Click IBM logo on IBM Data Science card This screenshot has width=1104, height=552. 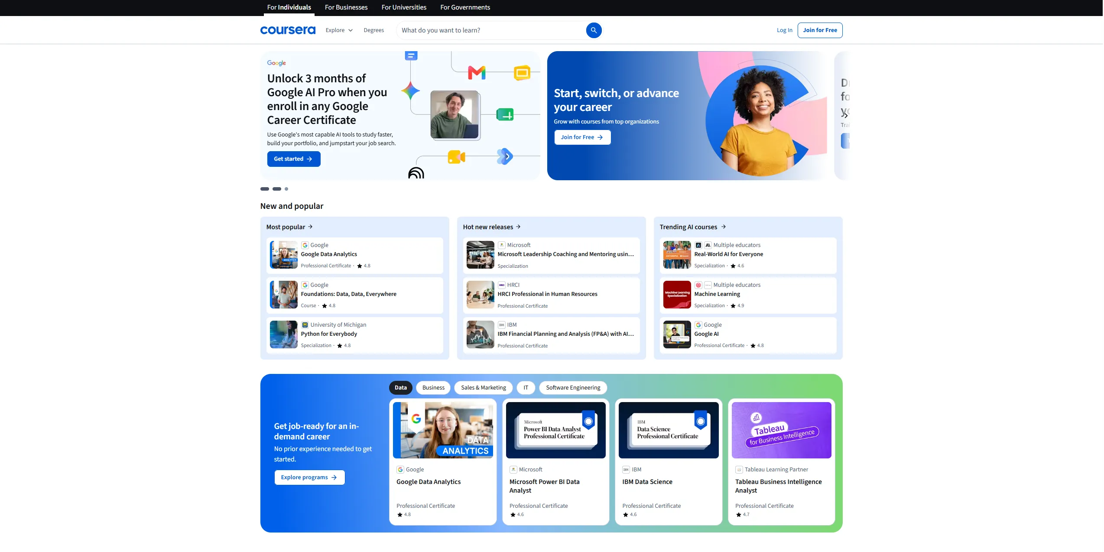click(626, 470)
